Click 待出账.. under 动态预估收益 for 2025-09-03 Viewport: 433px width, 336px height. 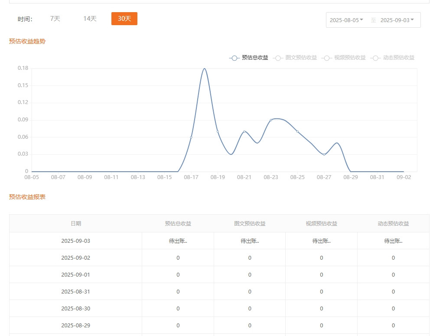tap(393, 241)
